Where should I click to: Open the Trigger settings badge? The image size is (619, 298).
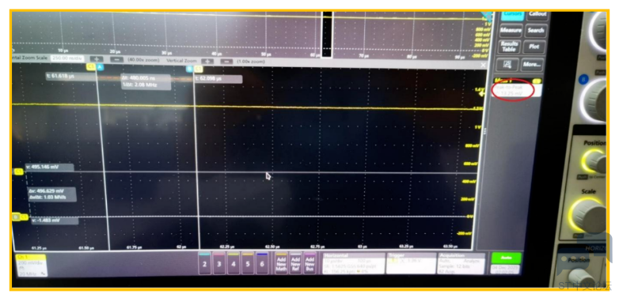[x=411, y=263]
